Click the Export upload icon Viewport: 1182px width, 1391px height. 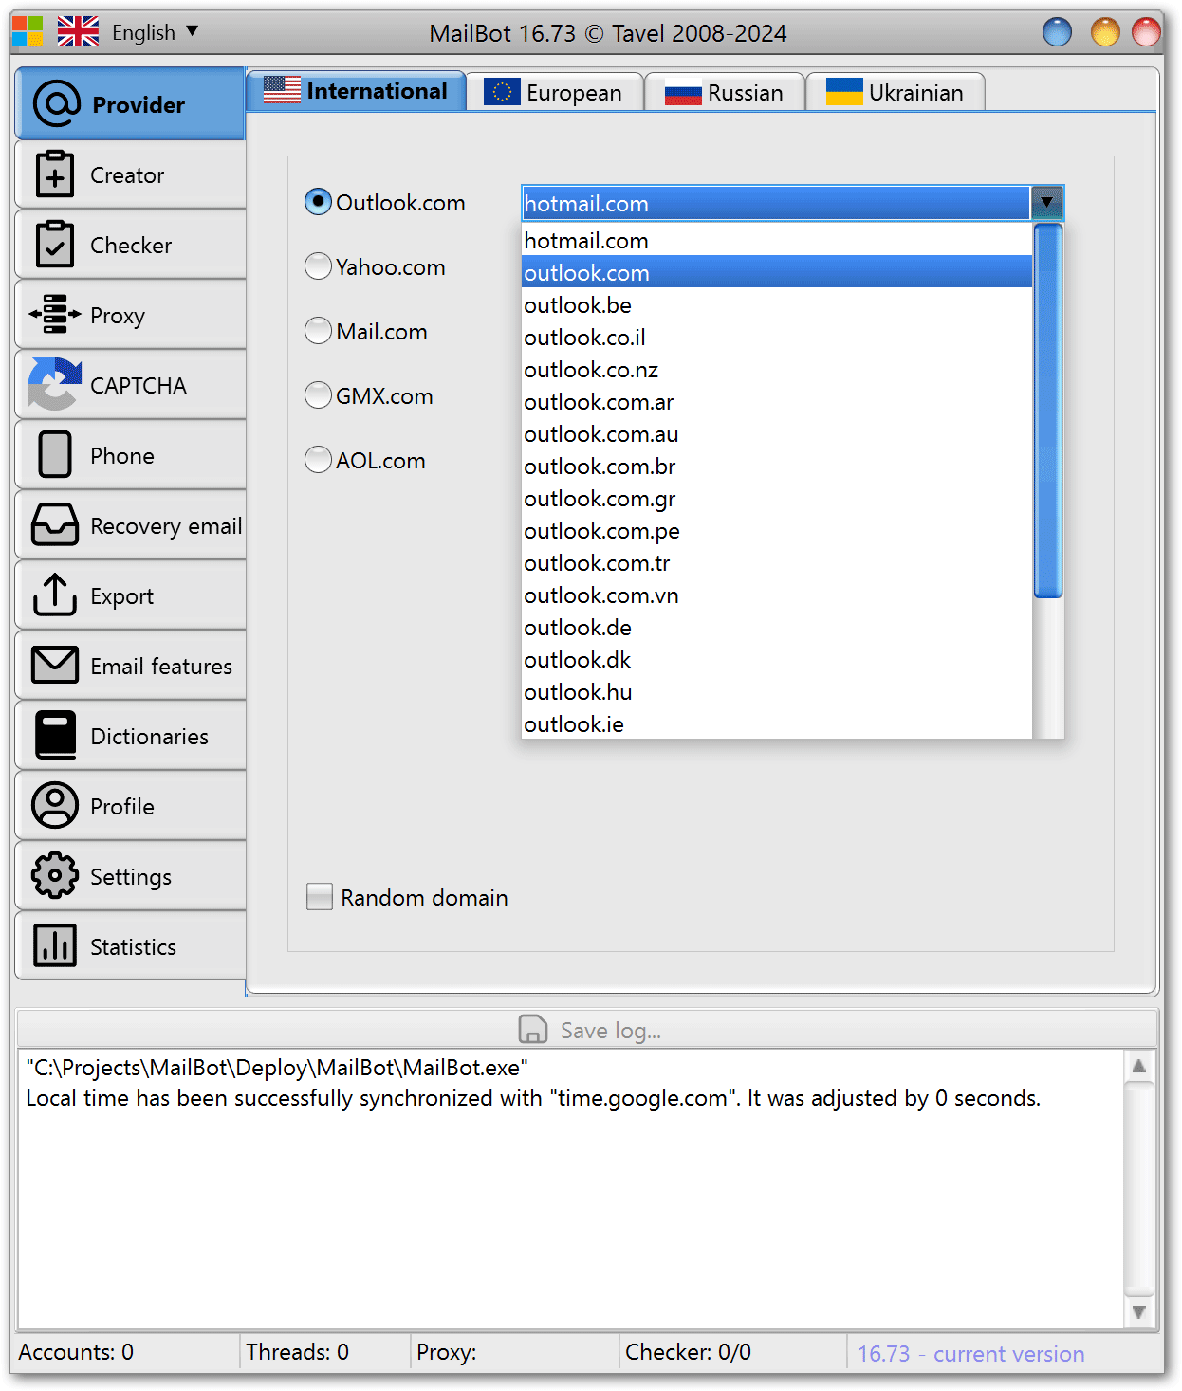click(55, 595)
